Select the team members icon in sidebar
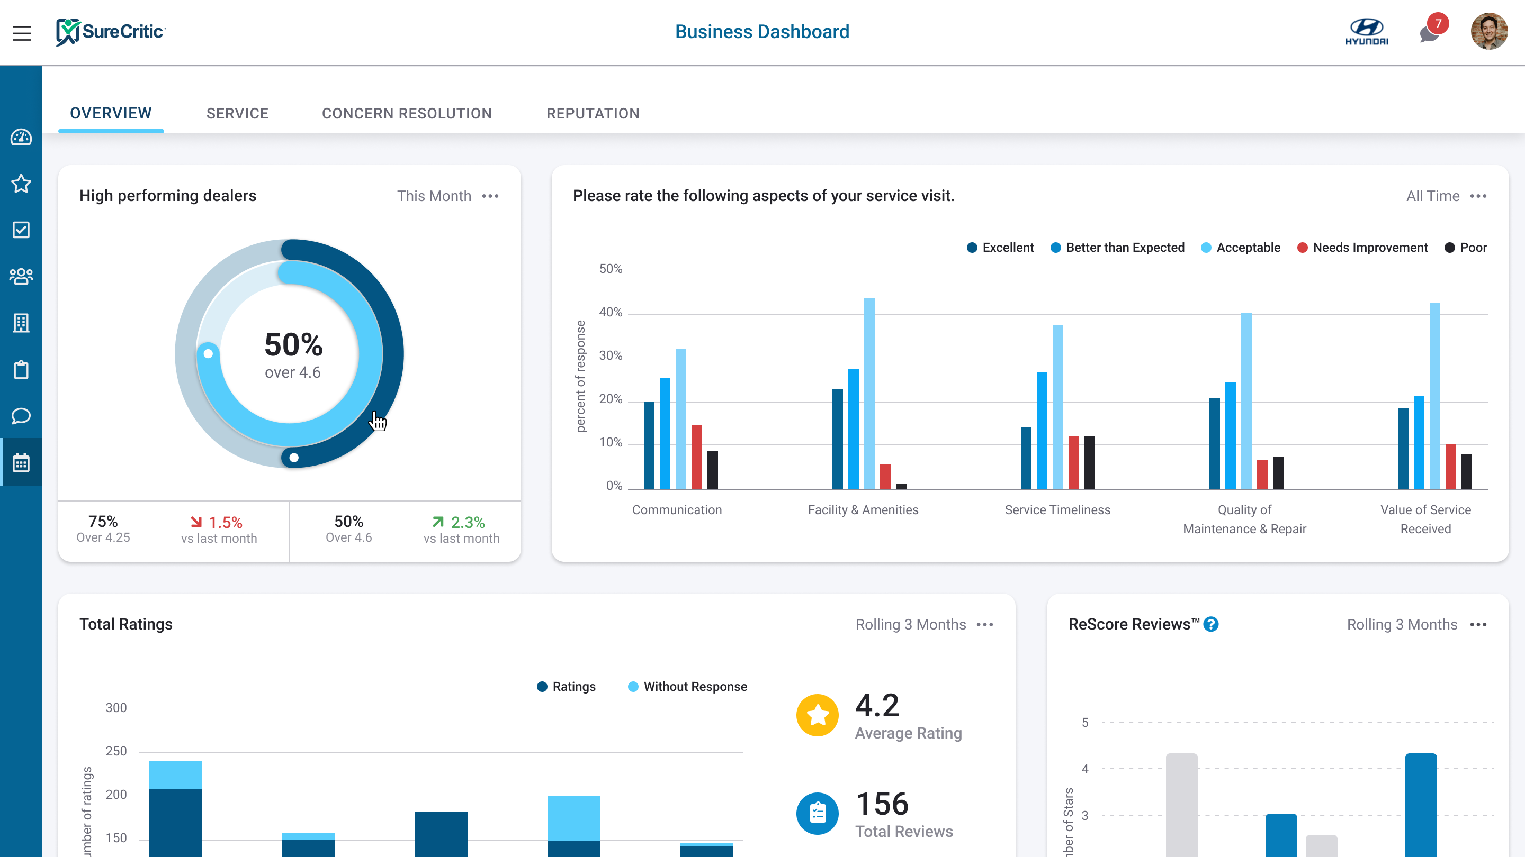Screen dimensions: 1525x857 (21, 276)
